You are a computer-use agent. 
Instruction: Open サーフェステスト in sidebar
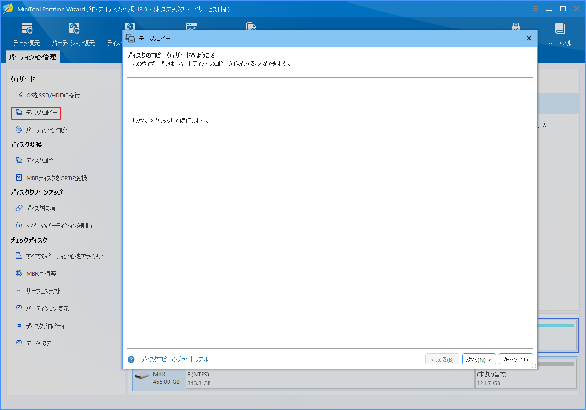pos(38,291)
